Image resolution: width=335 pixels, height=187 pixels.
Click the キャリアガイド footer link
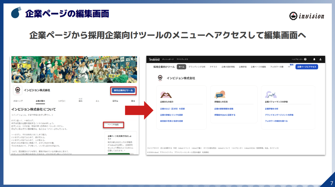153,148
